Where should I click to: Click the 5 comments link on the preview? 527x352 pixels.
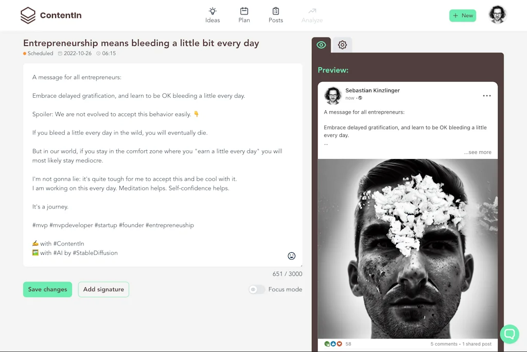pos(443,344)
